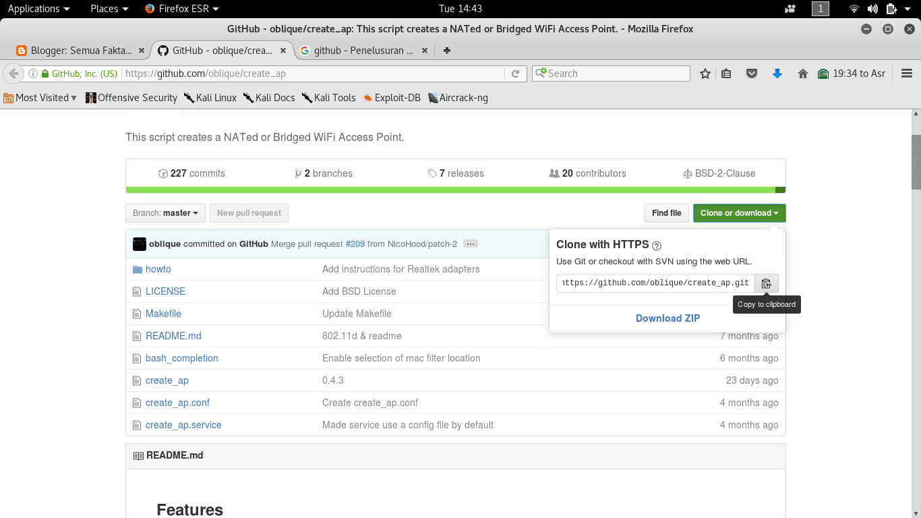Open the LICENSE file
The height and width of the screenshot is (518, 921).
165,291
